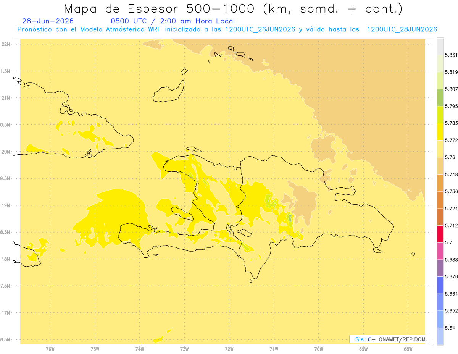Click the "76W" longitude label
Screen dimensions: 458x354
tap(50, 349)
